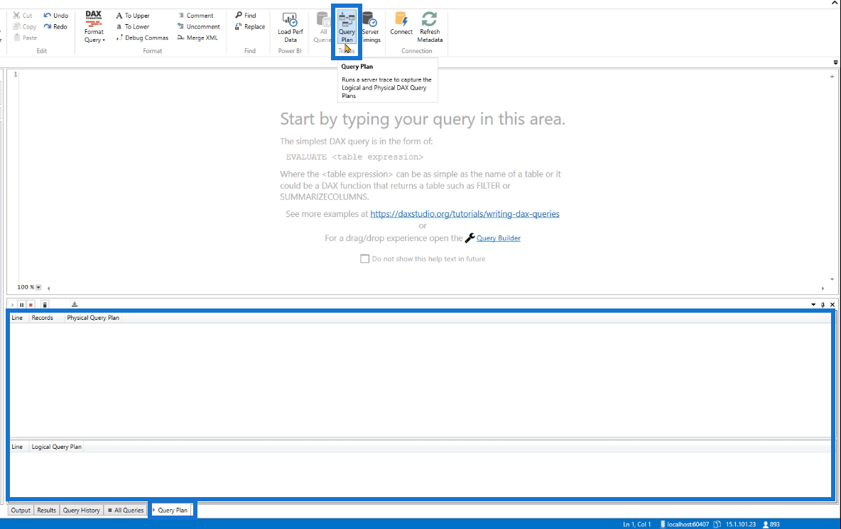Collapse the ribbon with the top chevron

[835, 4]
